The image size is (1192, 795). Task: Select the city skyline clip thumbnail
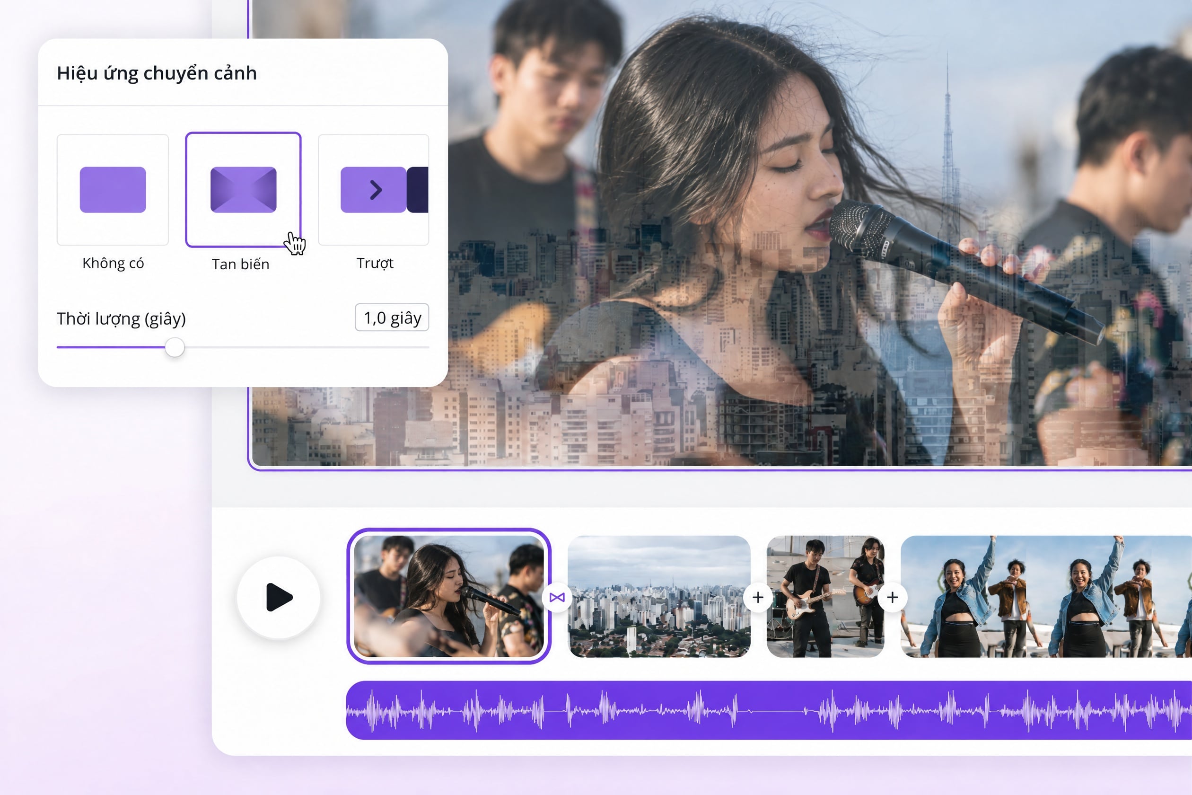click(659, 597)
